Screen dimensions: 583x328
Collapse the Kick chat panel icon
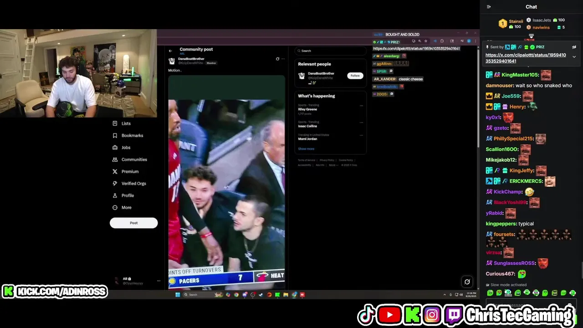pyautogui.click(x=489, y=7)
